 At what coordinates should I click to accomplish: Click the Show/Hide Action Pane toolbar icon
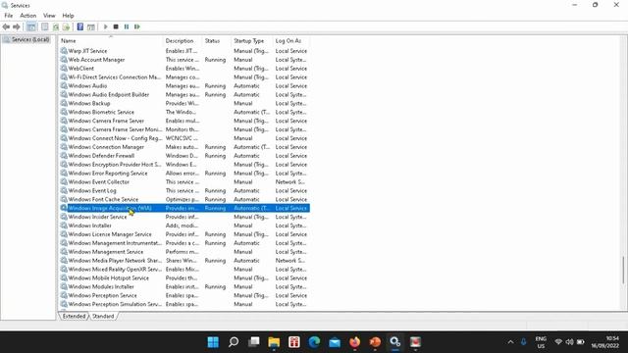[x=91, y=26]
